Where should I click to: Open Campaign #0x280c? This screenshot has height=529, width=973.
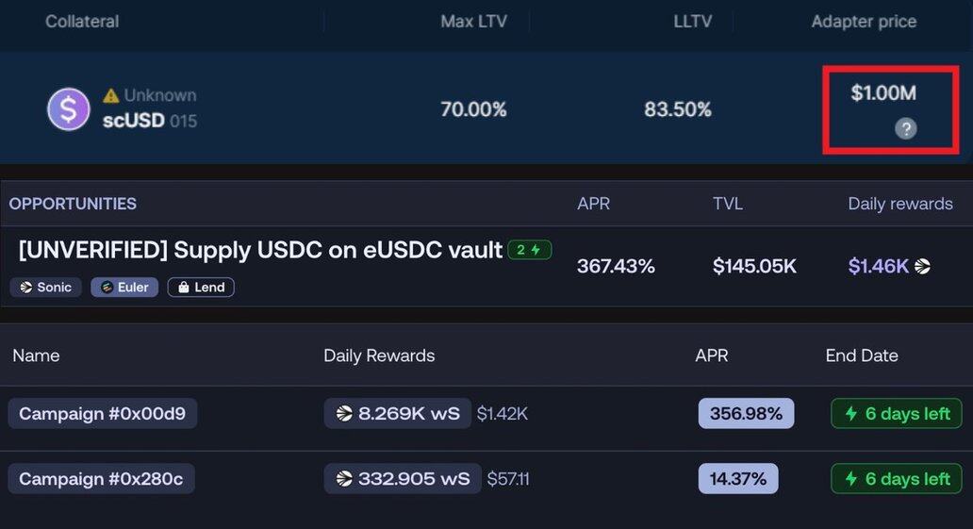(x=102, y=479)
